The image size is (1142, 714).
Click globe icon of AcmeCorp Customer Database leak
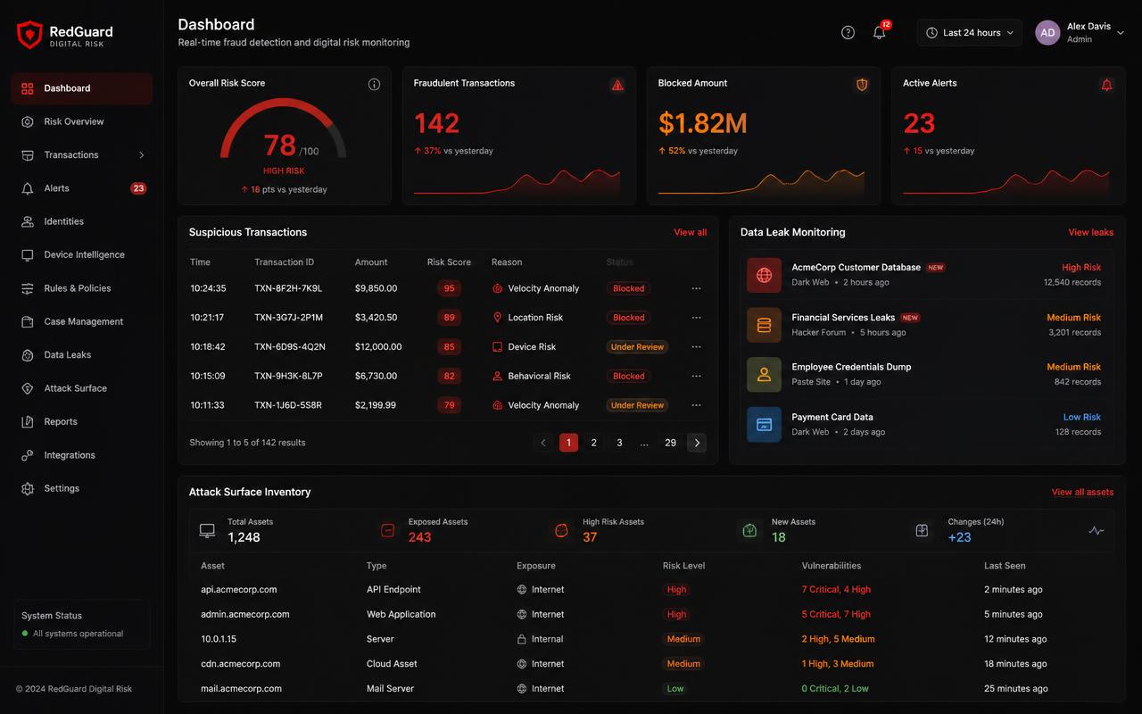(764, 275)
